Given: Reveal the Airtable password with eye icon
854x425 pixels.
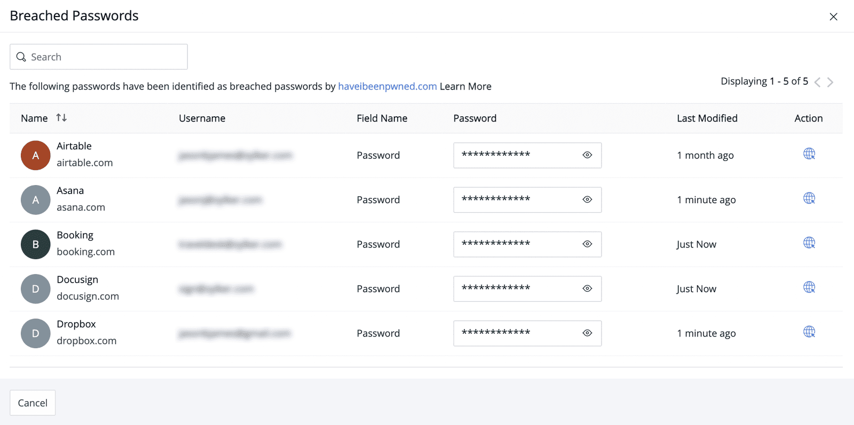Looking at the screenshot, I should click(x=587, y=155).
